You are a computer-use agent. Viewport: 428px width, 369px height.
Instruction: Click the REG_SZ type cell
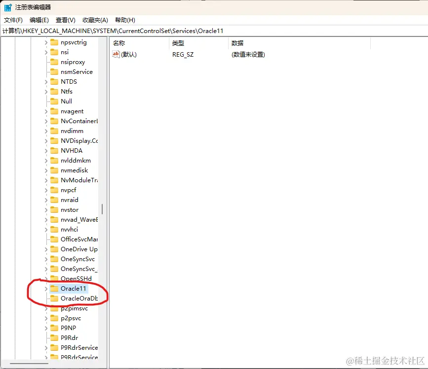[183, 55]
